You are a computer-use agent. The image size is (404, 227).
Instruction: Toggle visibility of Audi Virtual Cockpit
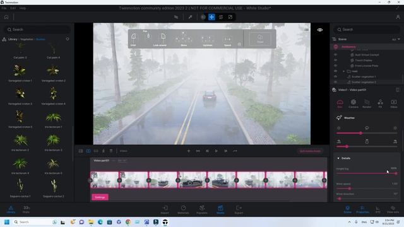pos(335,55)
